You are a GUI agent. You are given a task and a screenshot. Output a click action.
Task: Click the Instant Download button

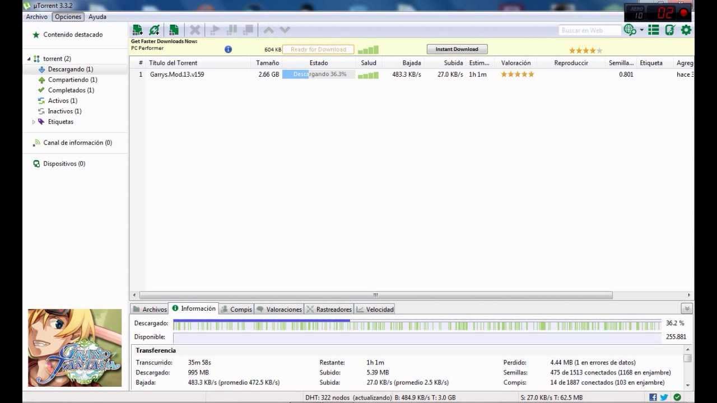(x=457, y=49)
